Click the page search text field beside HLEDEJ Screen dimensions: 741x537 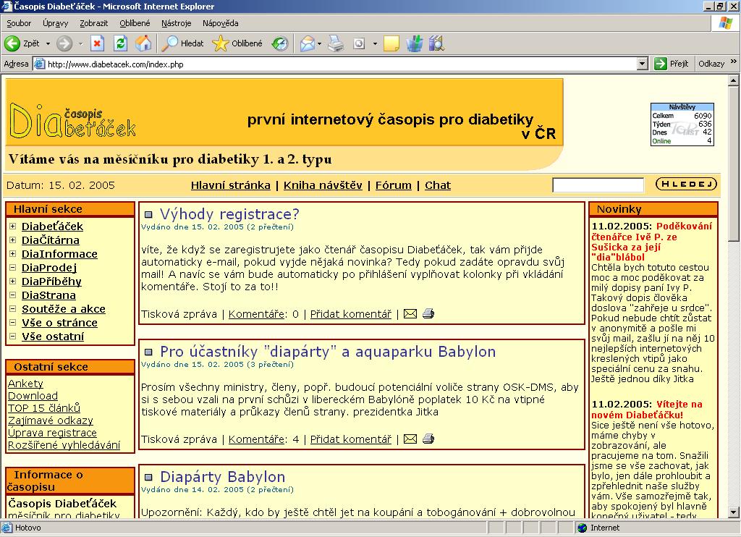tap(598, 185)
